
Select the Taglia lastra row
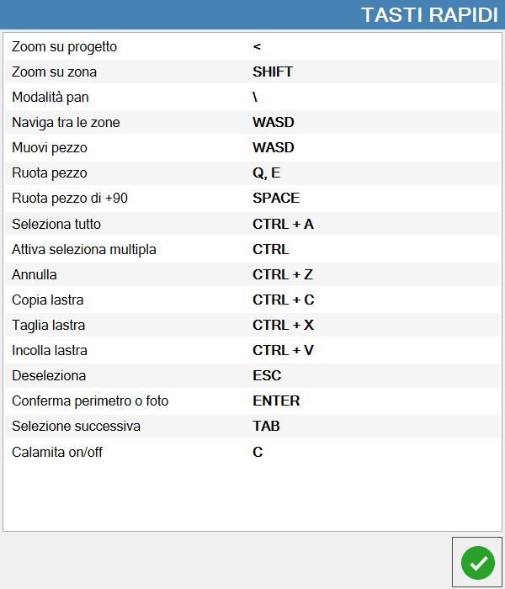coord(252,325)
